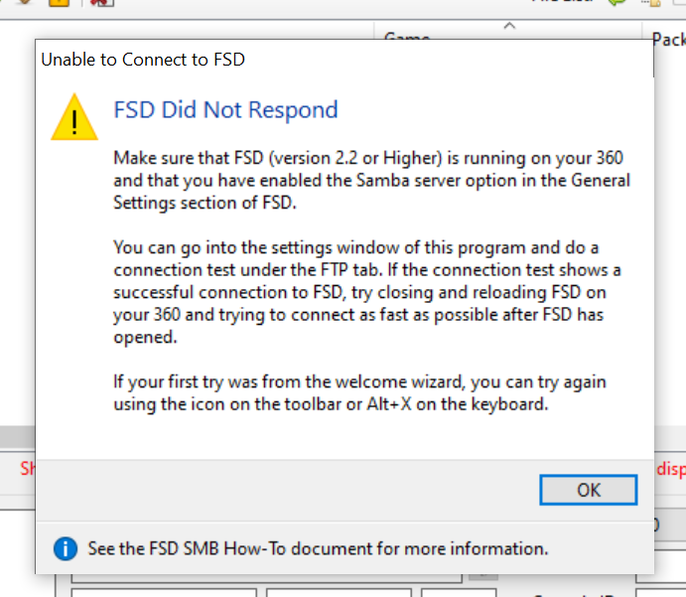Screen dimensions: 686x597
Task: Focus the bottom-left input field
Action: [164, 593]
